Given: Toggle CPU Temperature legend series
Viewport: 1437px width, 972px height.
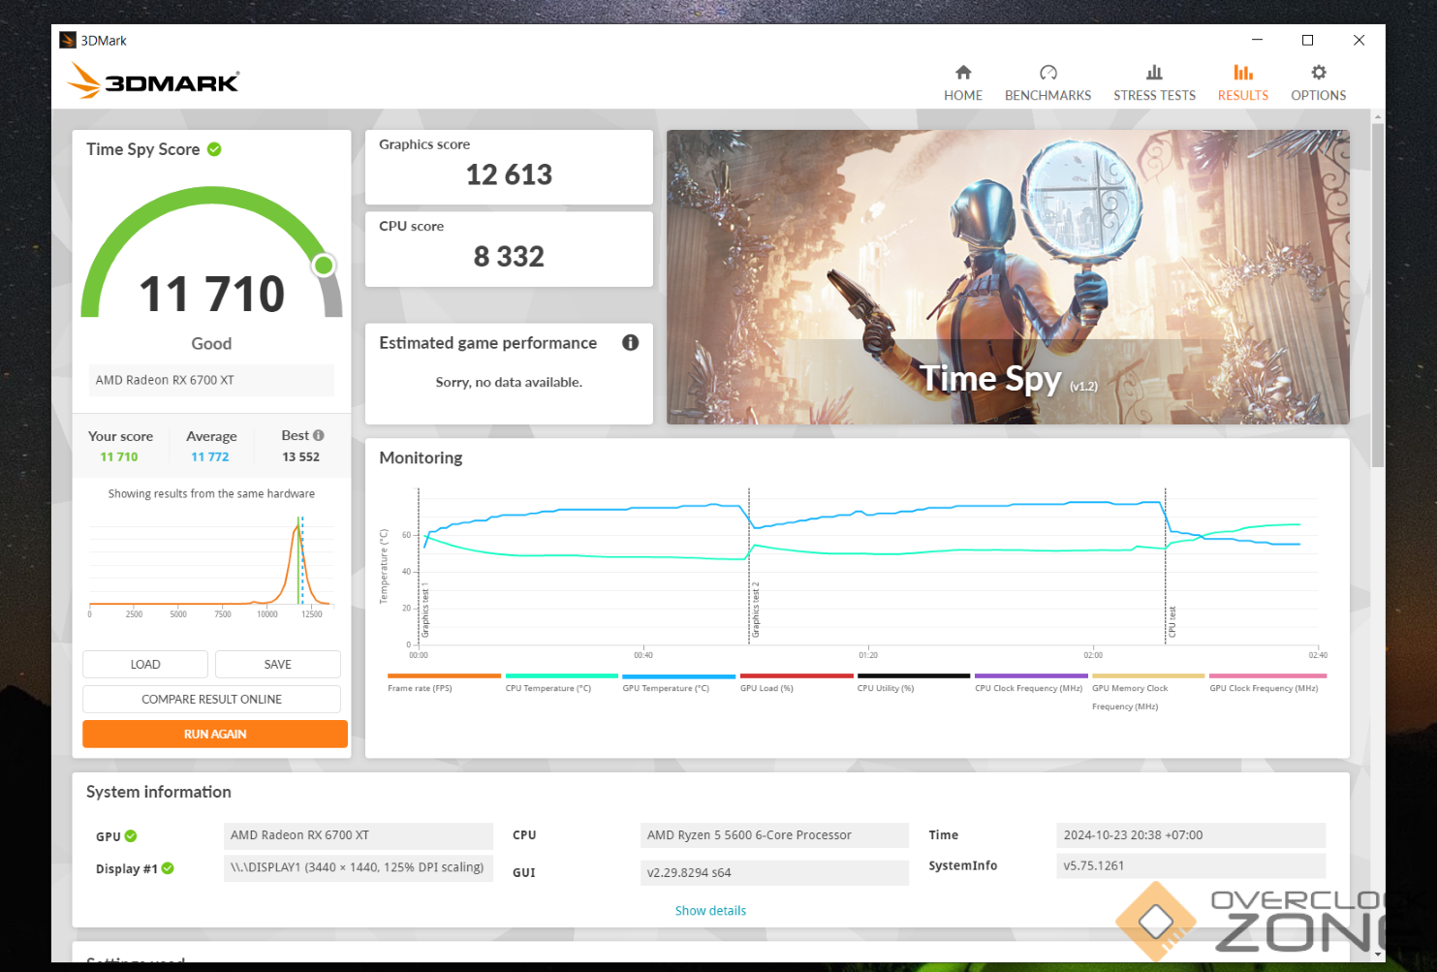Looking at the screenshot, I should pyautogui.click(x=547, y=688).
